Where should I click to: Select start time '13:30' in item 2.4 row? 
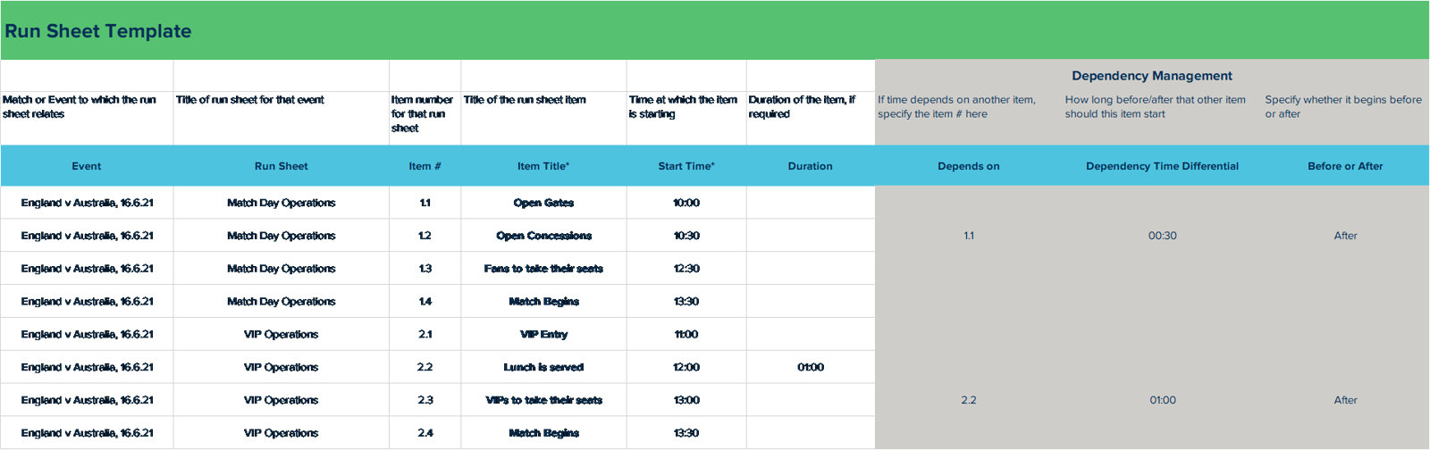686,433
